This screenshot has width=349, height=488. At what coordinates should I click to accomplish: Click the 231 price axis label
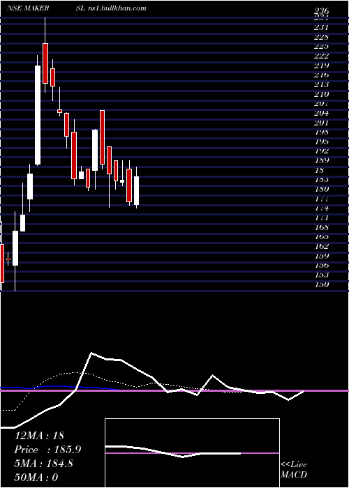click(321, 27)
